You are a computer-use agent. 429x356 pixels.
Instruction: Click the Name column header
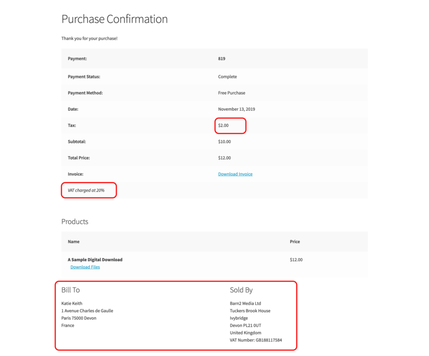(x=73, y=242)
